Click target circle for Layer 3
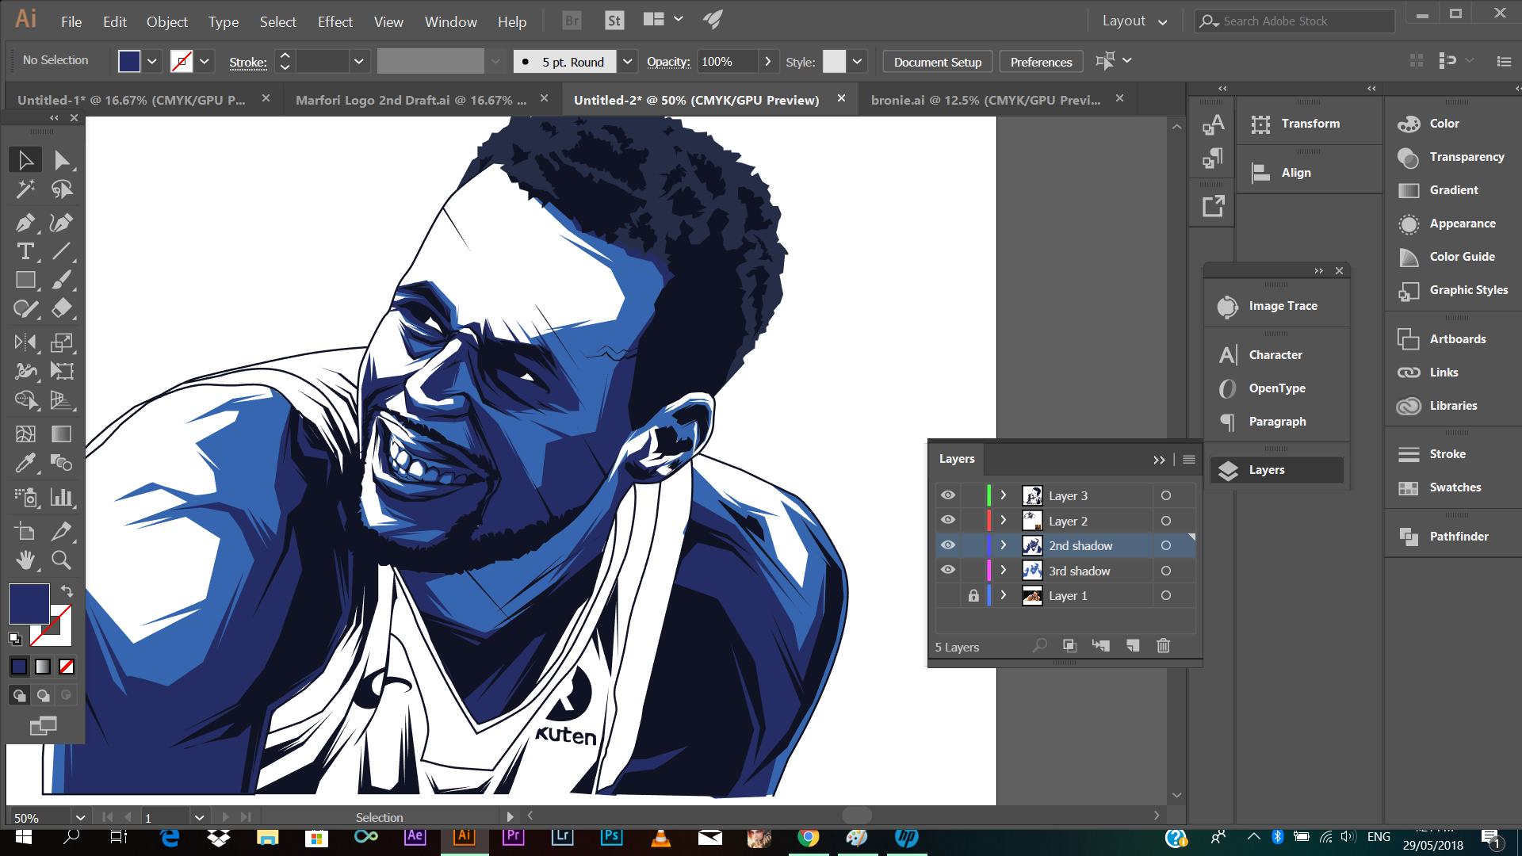 [1166, 495]
